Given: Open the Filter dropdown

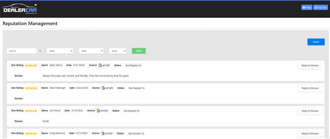Looking at the screenshot, I should tap(60, 51).
